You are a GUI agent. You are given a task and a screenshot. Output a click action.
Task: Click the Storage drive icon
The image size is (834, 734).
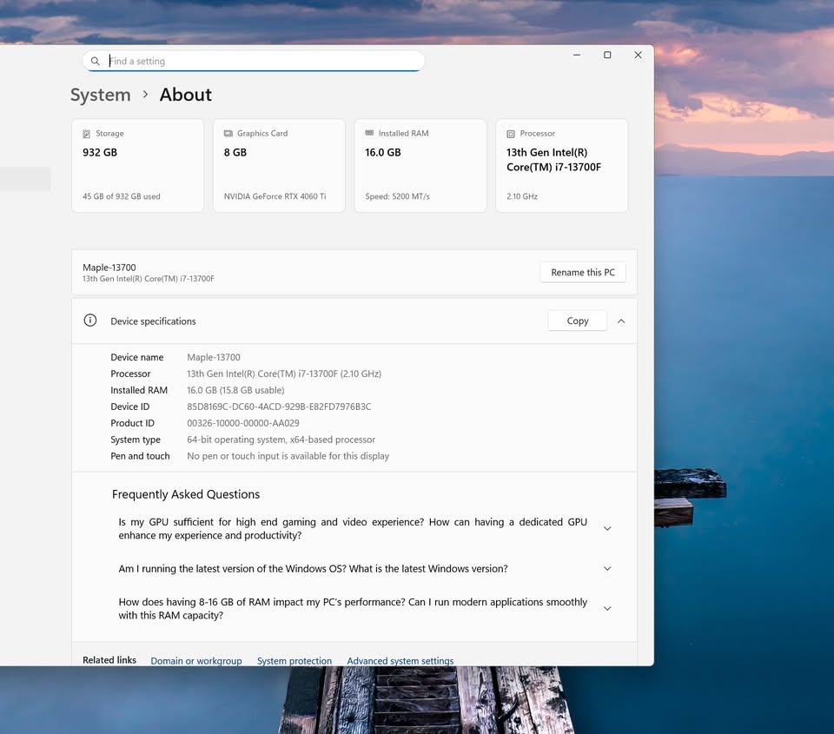tap(87, 134)
